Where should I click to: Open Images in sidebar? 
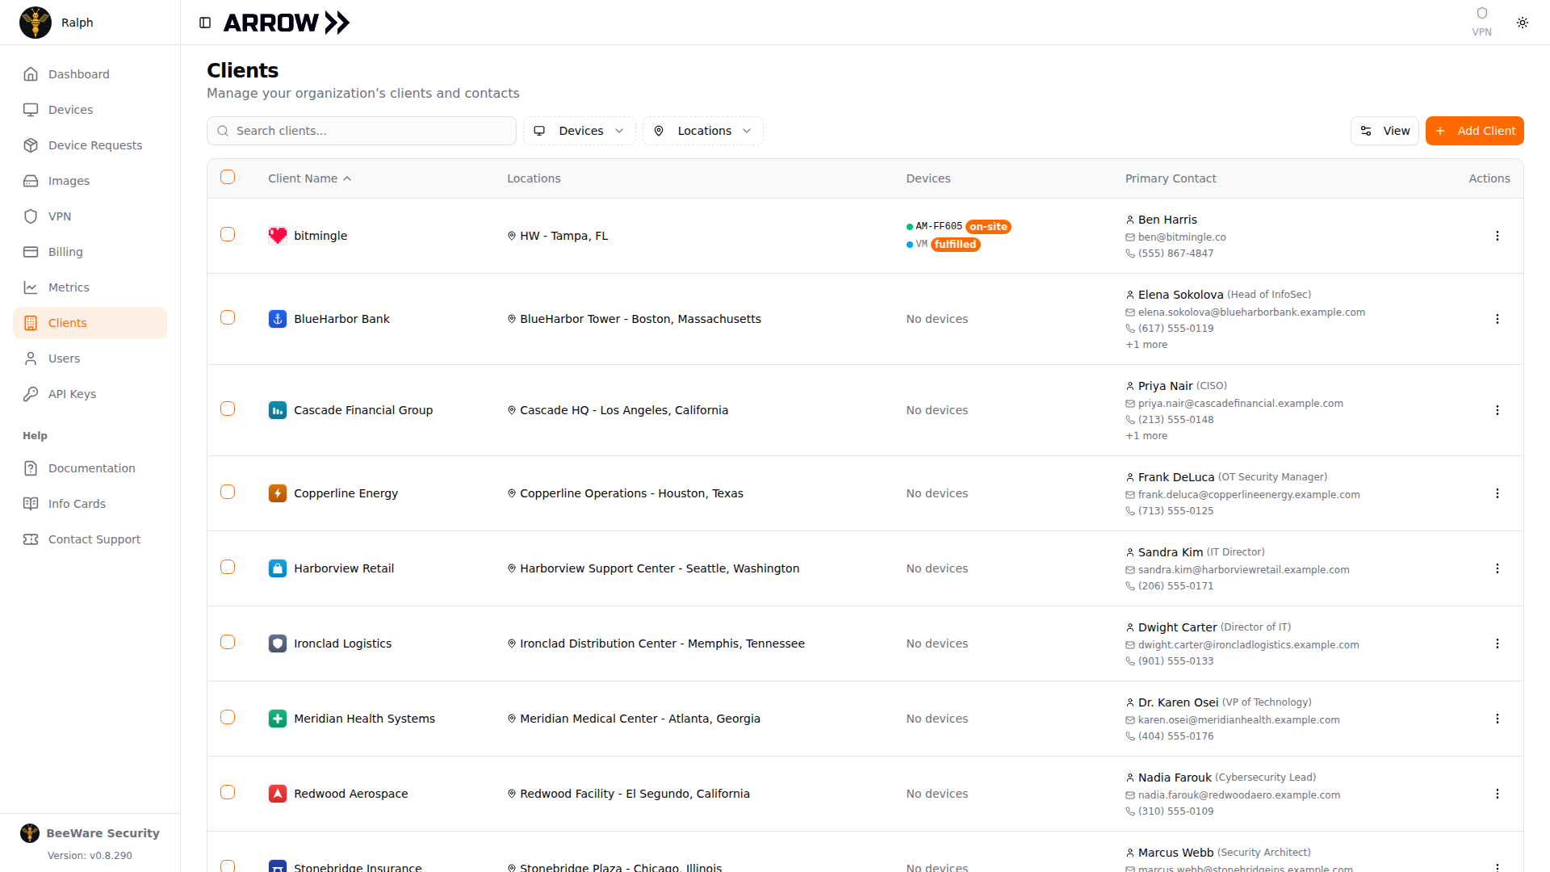(x=90, y=181)
